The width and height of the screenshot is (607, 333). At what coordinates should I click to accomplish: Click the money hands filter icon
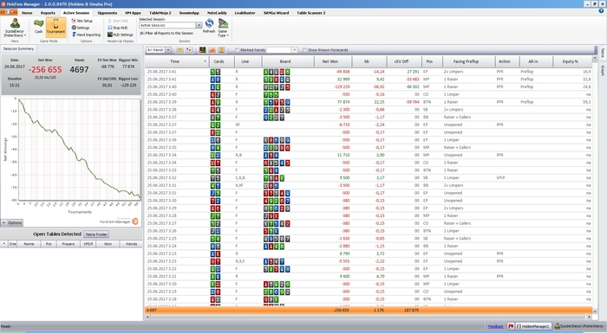coord(180,50)
